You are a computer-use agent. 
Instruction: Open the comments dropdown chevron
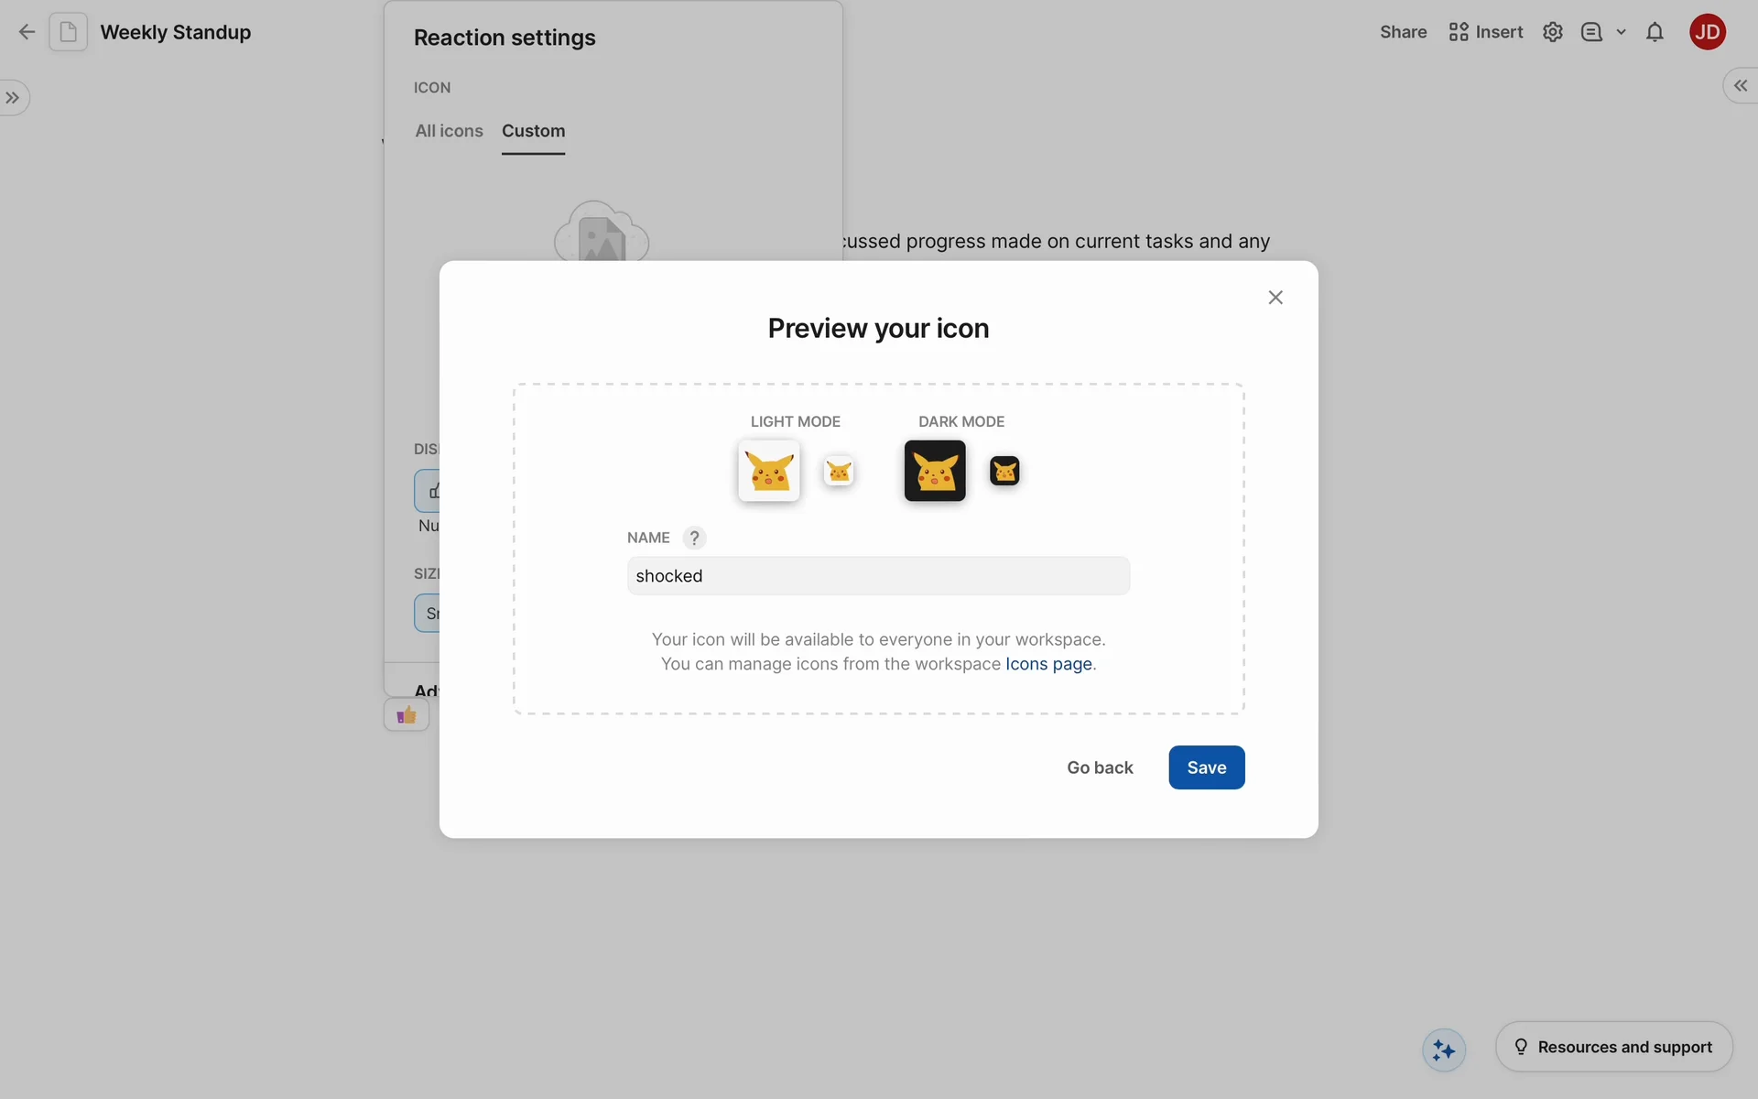[1621, 32]
